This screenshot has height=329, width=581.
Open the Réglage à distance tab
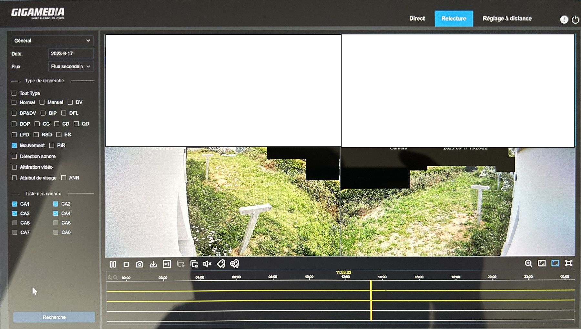click(x=507, y=19)
